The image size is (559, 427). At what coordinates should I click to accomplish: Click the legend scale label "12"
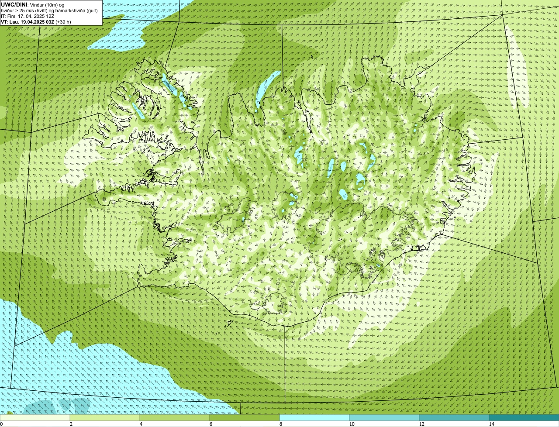coord(421,424)
